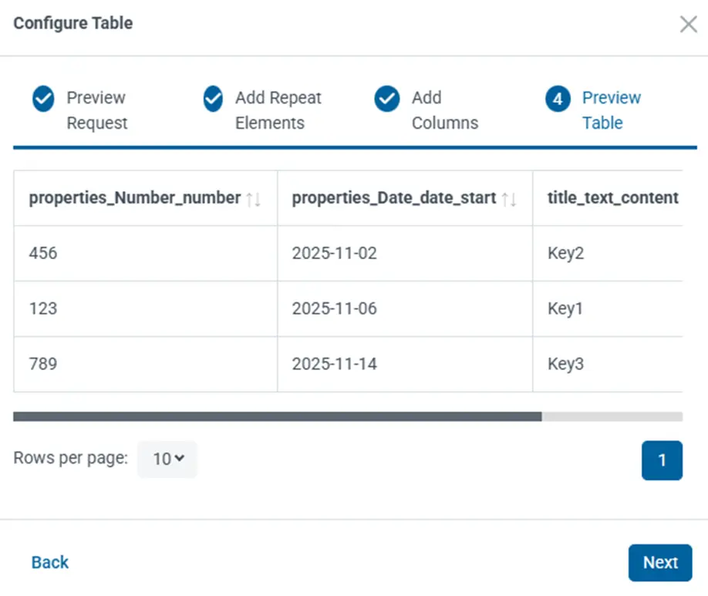The image size is (708, 596).
Task: Close the Configure Table dialog
Action: (x=688, y=24)
